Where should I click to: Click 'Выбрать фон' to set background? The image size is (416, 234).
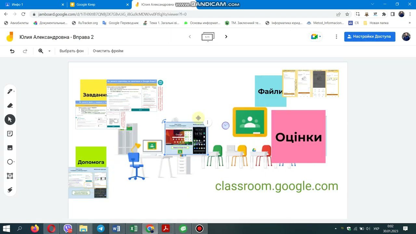71,51
